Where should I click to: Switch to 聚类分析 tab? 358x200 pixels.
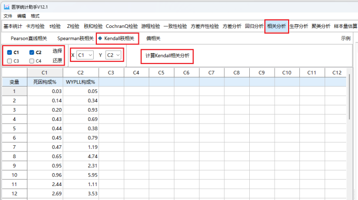click(x=321, y=26)
